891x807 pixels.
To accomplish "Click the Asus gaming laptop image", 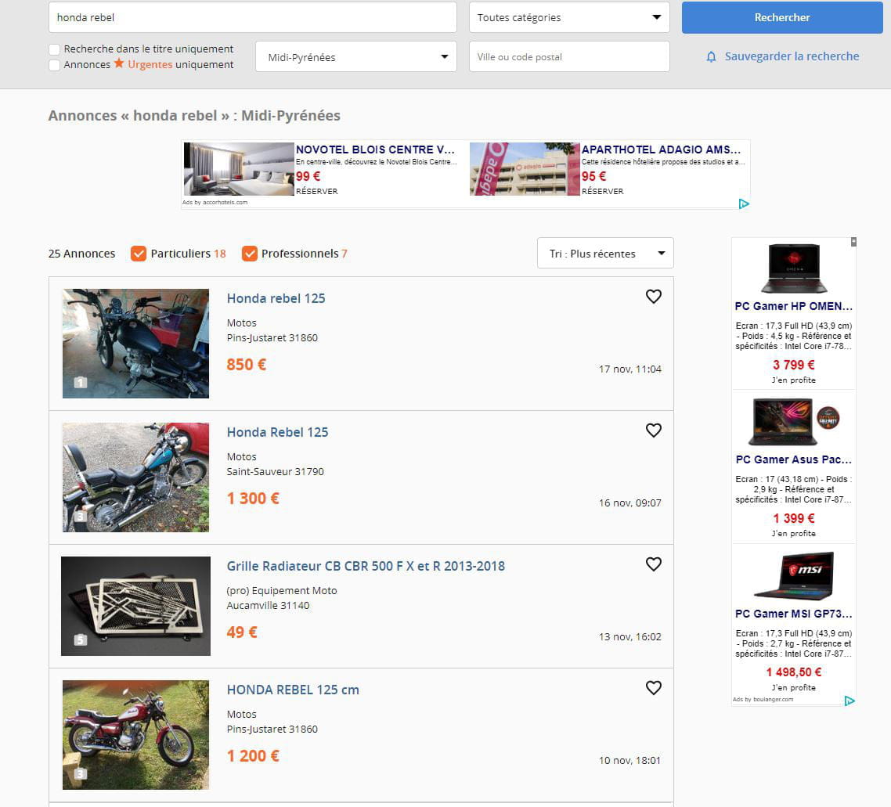I will 794,422.
